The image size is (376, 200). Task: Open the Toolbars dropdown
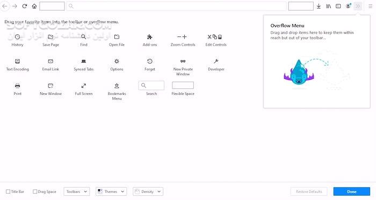(x=77, y=191)
